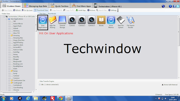Open the Facebook icon at top right

174,6
